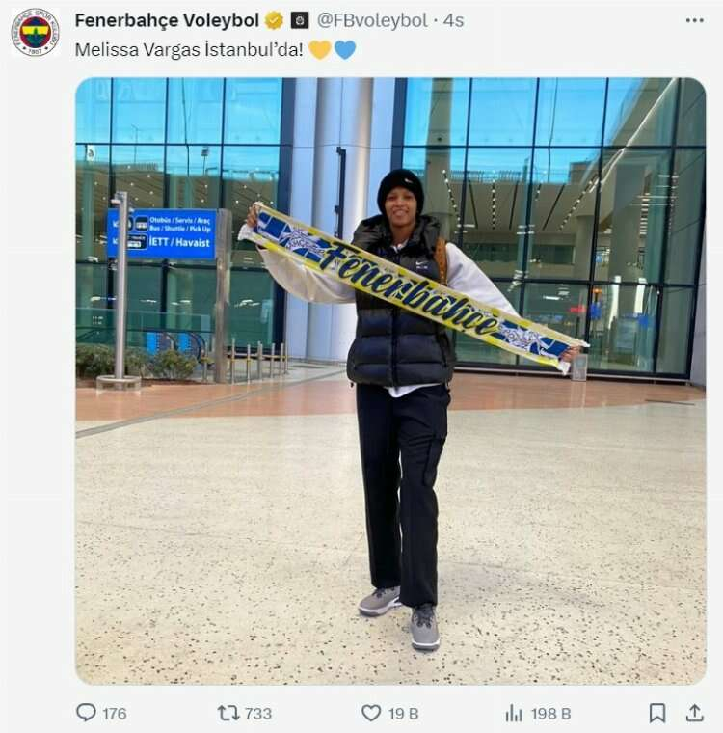Click the 733 retweet count
The image size is (723, 733).
tap(258, 714)
